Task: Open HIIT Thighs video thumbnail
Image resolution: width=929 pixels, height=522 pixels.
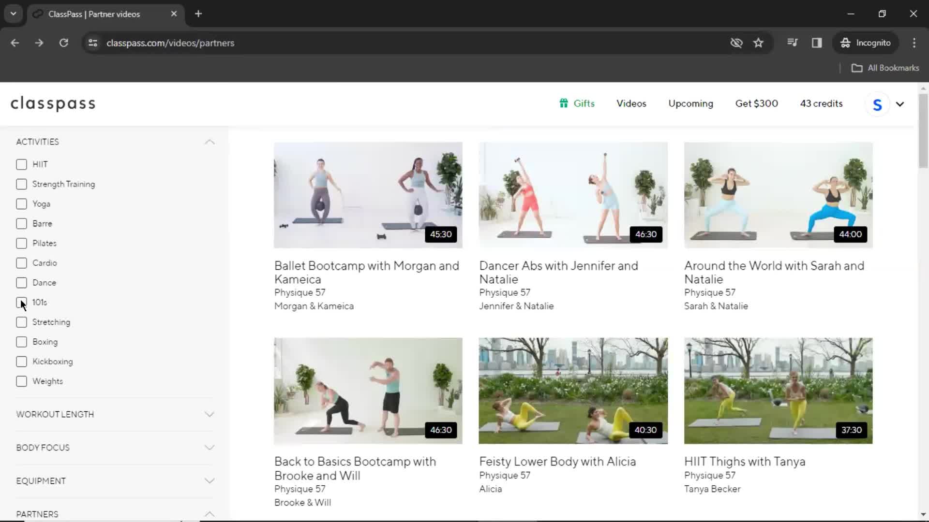Action: (779, 391)
